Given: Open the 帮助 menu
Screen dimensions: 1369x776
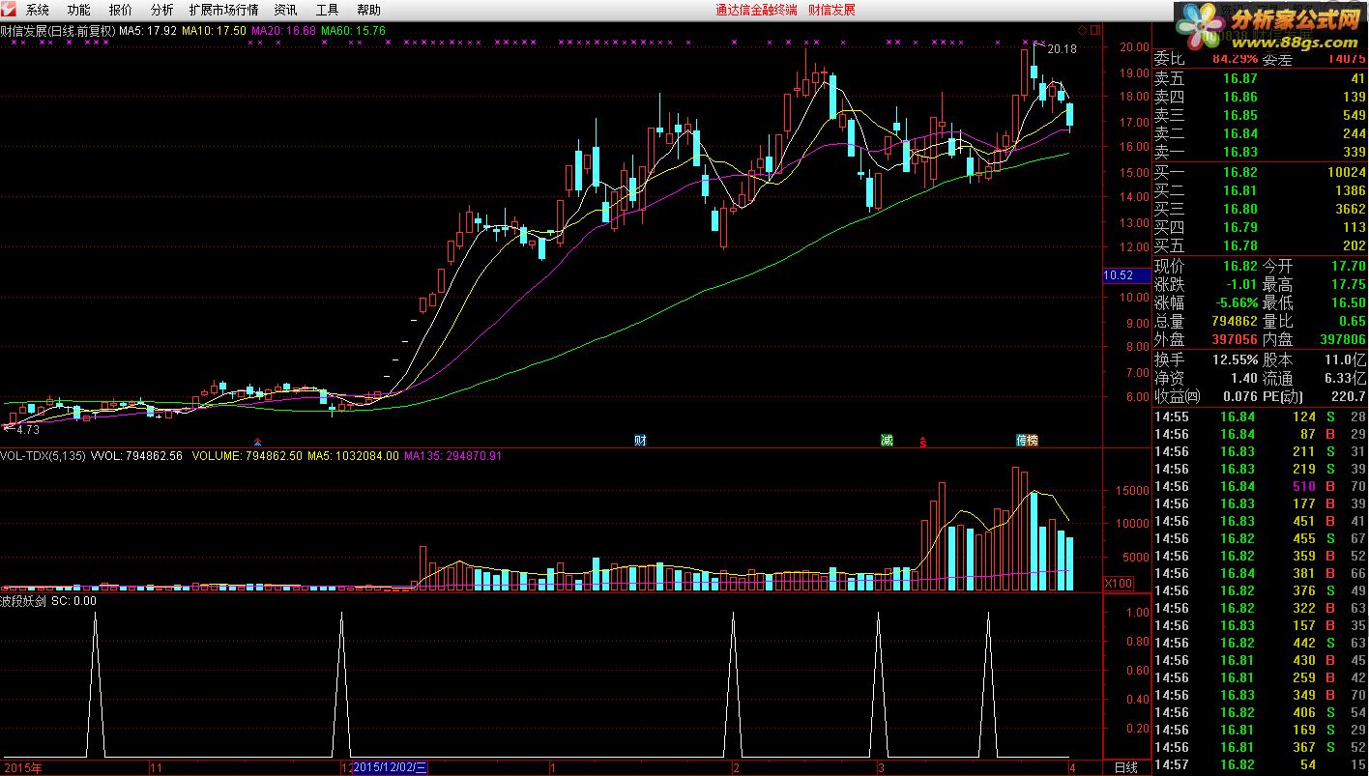Looking at the screenshot, I should click(368, 11).
